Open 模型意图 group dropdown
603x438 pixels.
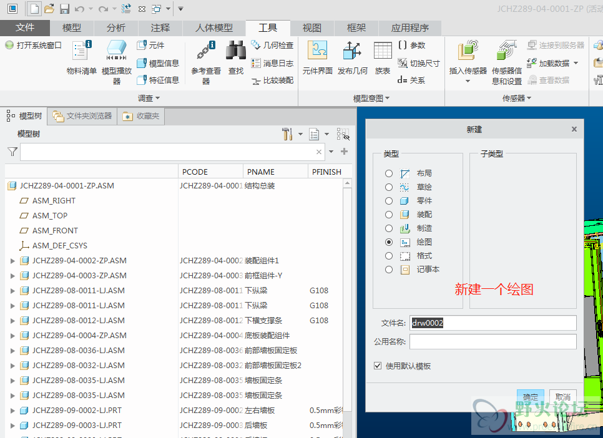pos(371,99)
